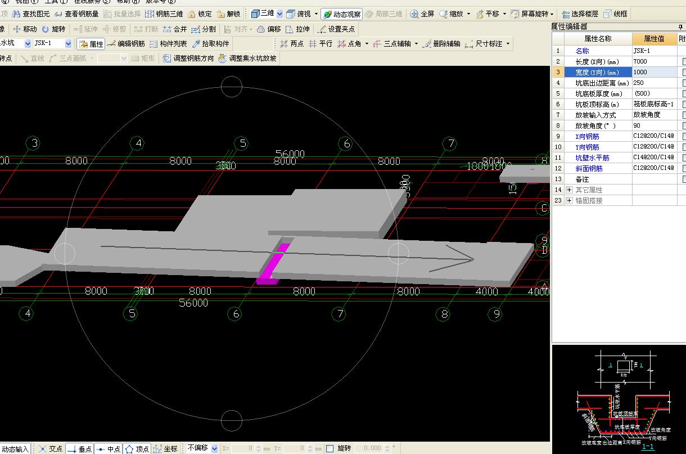This screenshot has height=454, width=686.
Task: Click 删除辅轴 delete auxiliary axis
Action: click(441, 43)
